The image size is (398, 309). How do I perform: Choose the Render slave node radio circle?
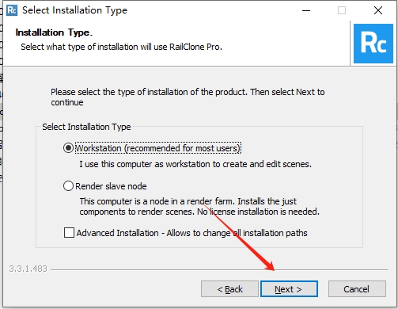[68, 186]
